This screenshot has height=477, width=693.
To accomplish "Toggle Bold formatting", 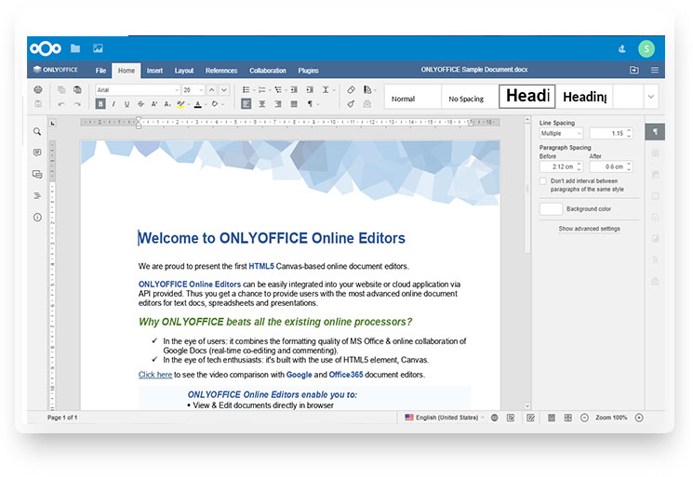I will pyautogui.click(x=100, y=104).
